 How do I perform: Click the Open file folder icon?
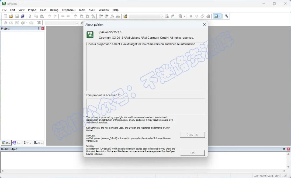11,16
